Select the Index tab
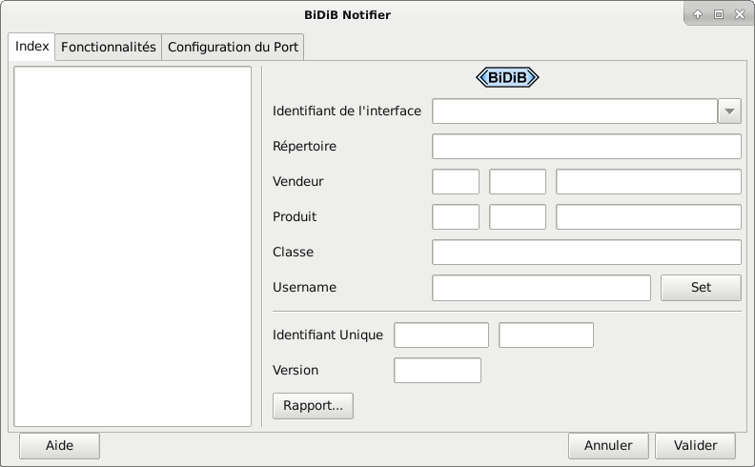 32,47
